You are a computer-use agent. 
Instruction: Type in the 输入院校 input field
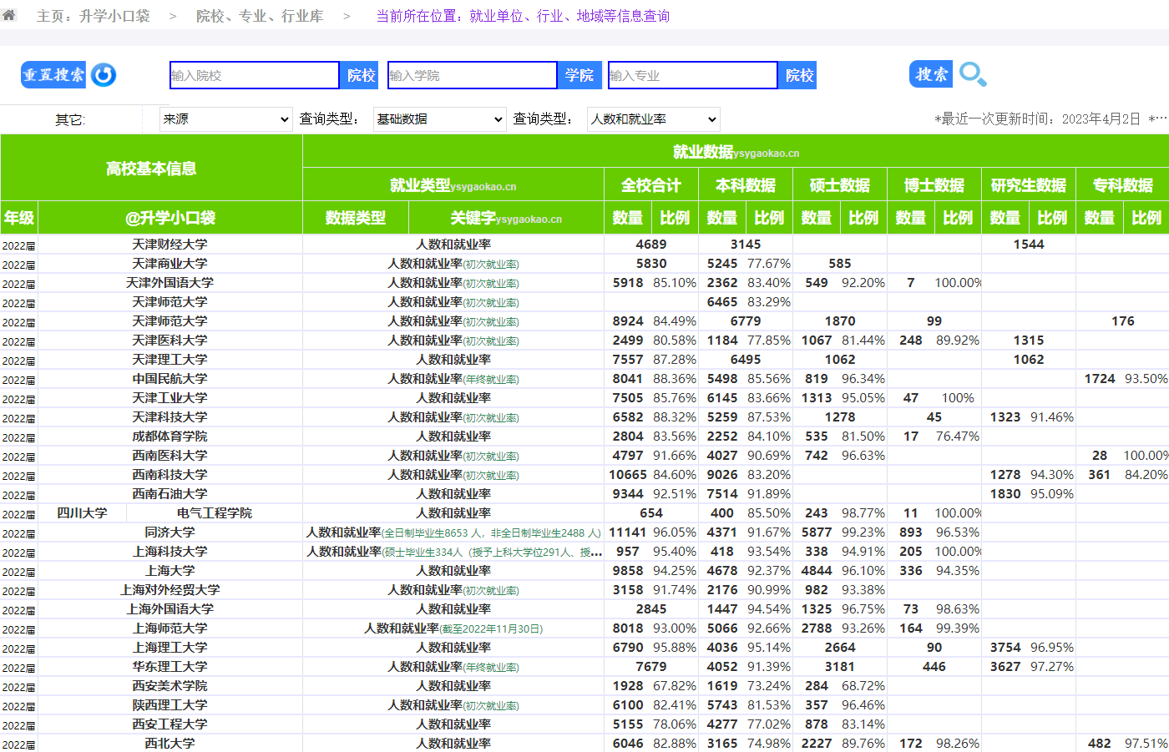click(x=254, y=75)
